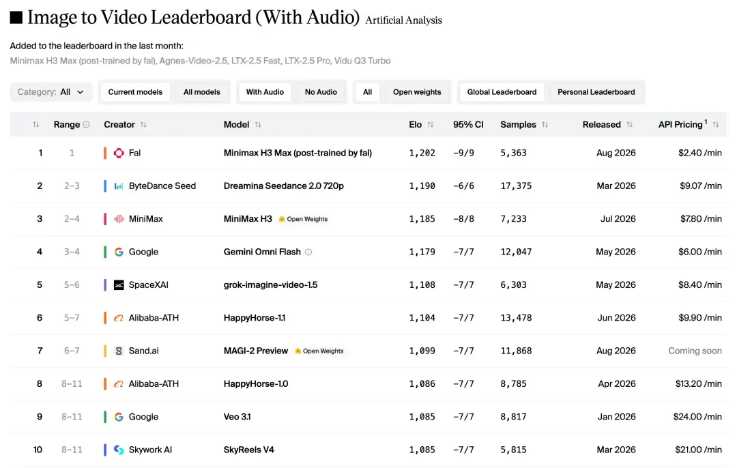Click the Skywork AI creator name
This screenshot has height=468, width=737.
150,450
